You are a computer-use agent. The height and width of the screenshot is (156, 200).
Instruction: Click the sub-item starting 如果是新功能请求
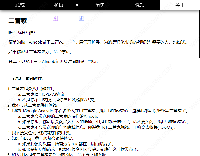click(81, 149)
